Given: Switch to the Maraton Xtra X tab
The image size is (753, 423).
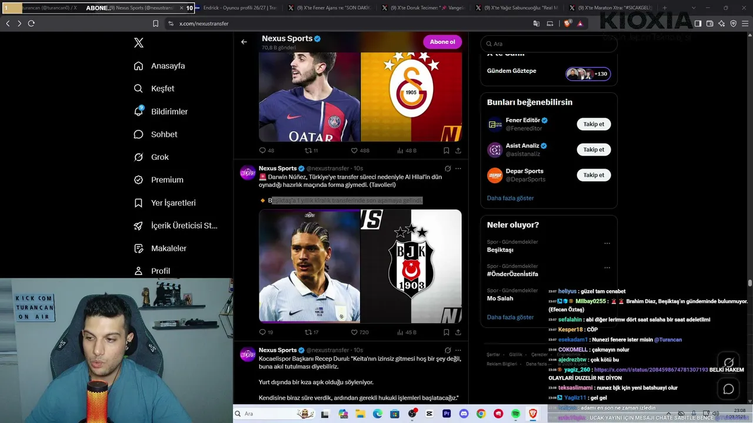Looking at the screenshot, I should click(609, 8).
